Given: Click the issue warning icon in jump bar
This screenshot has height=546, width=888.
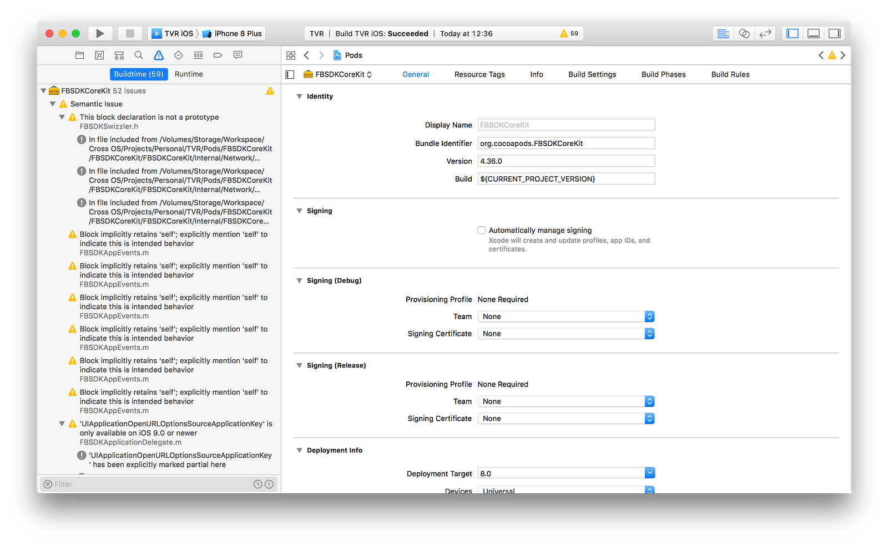Looking at the screenshot, I should (x=832, y=55).
